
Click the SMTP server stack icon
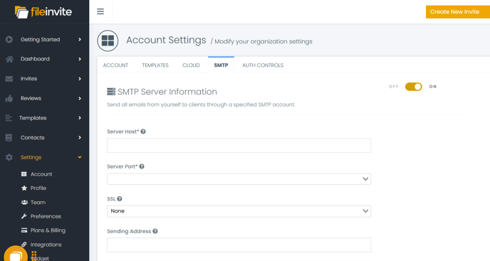(x=111, y=92)
